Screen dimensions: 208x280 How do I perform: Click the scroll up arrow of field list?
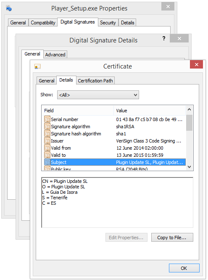click(x=190, y=109)
